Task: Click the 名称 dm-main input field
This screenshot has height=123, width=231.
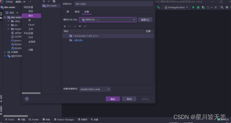Action: 114,4
